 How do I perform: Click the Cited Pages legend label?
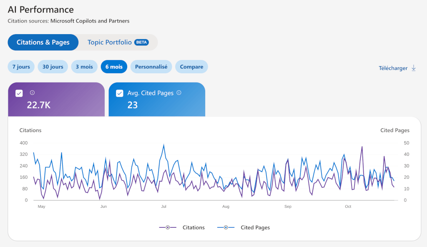(x=255, y=227)
